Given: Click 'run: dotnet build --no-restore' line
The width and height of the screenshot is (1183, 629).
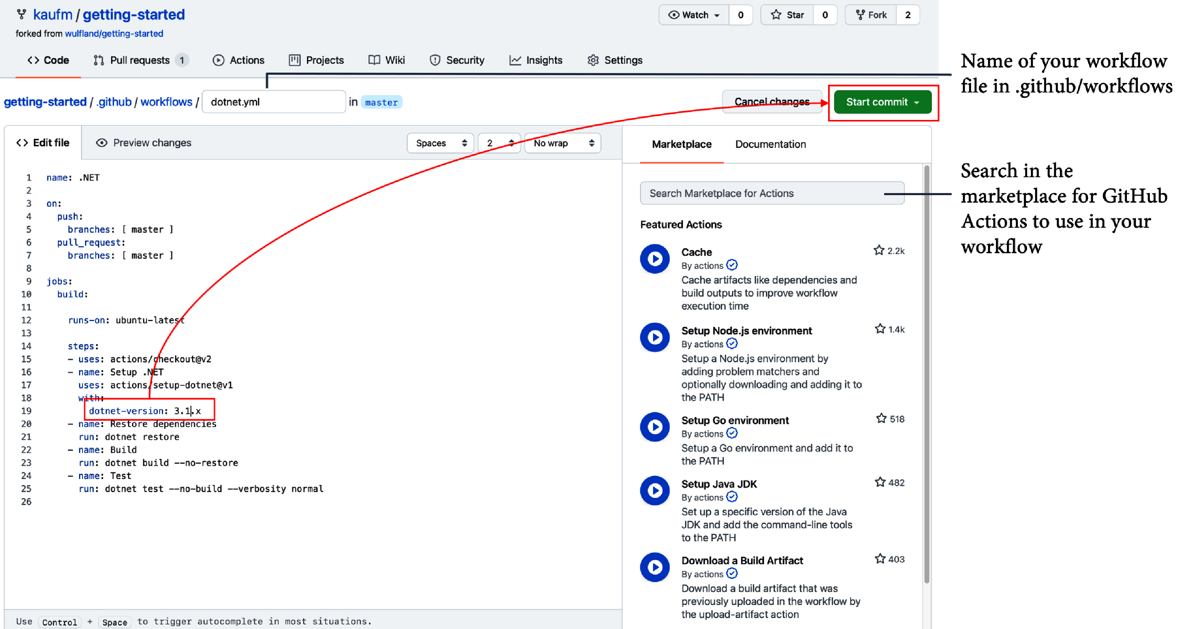Looking at the screenshot, I should pos(158,462).
